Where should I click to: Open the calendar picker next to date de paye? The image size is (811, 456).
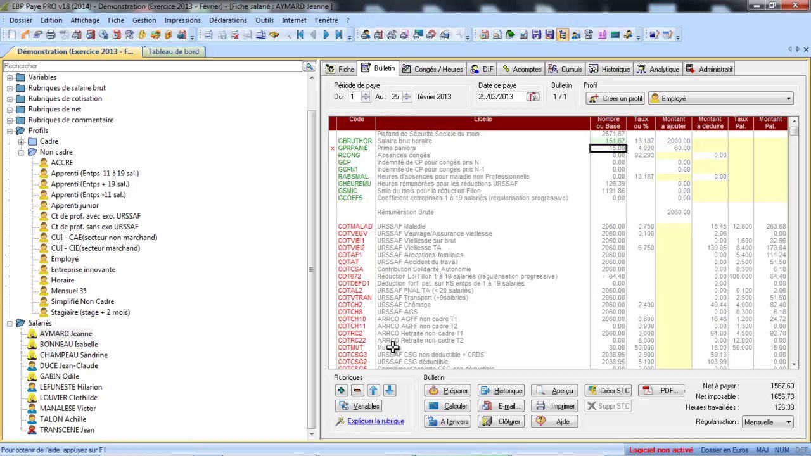pyautogui.click(x=533, y=97)
